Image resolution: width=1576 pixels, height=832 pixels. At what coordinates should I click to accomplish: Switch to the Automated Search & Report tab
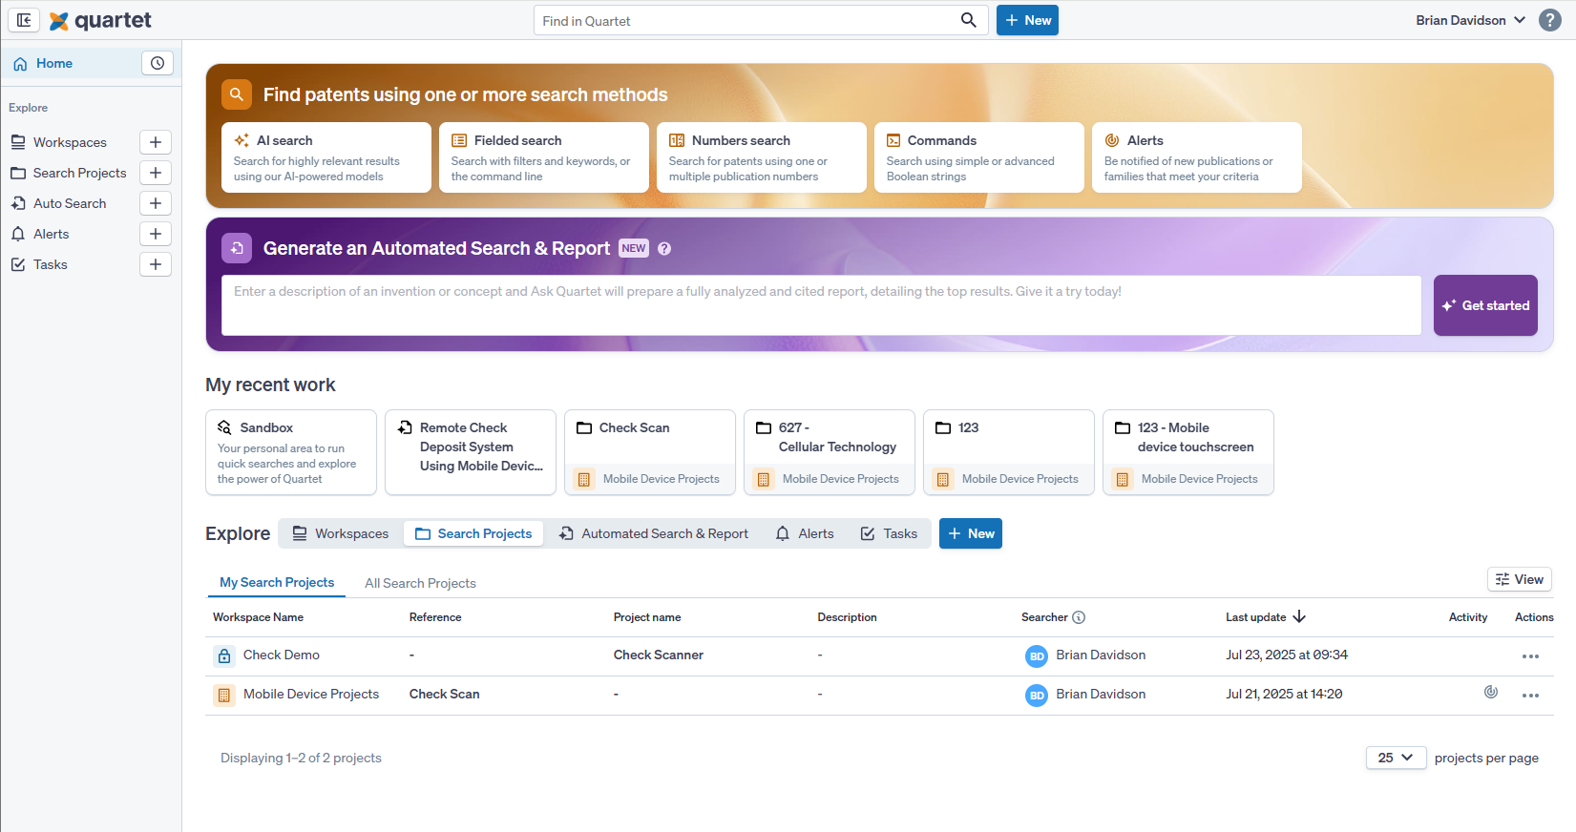[654, 533]
